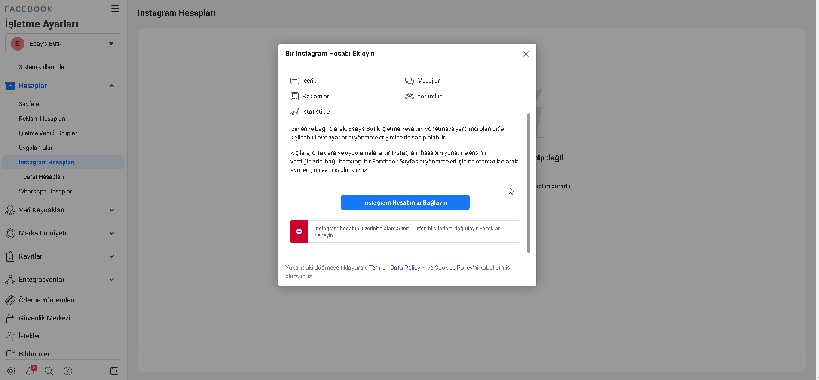819x380 pixels.
Task: Expand the Veri Kaynakları chevron
Action: point(112,210)
